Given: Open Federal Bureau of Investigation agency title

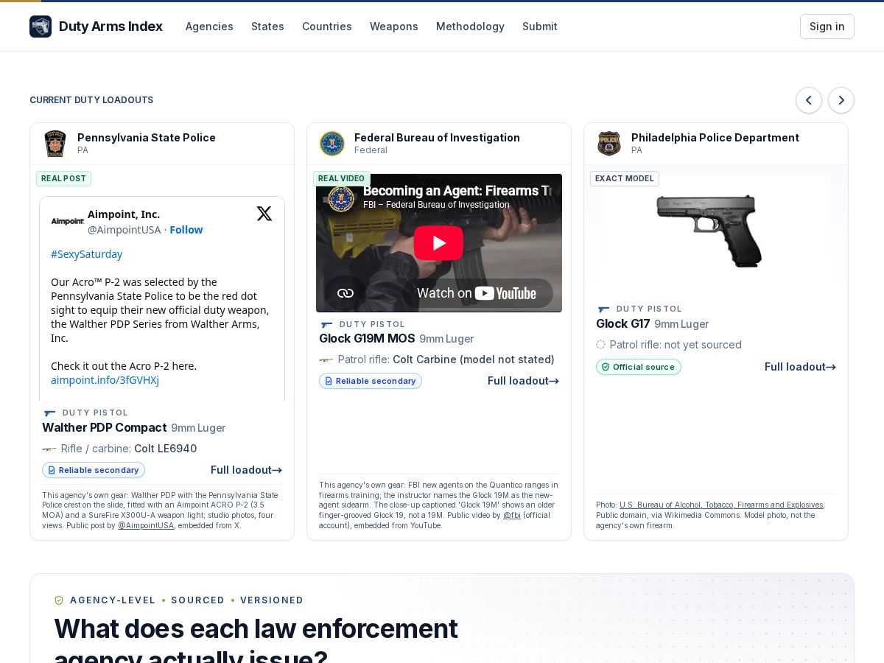Looking at the screenshot, I should (437, 138).
